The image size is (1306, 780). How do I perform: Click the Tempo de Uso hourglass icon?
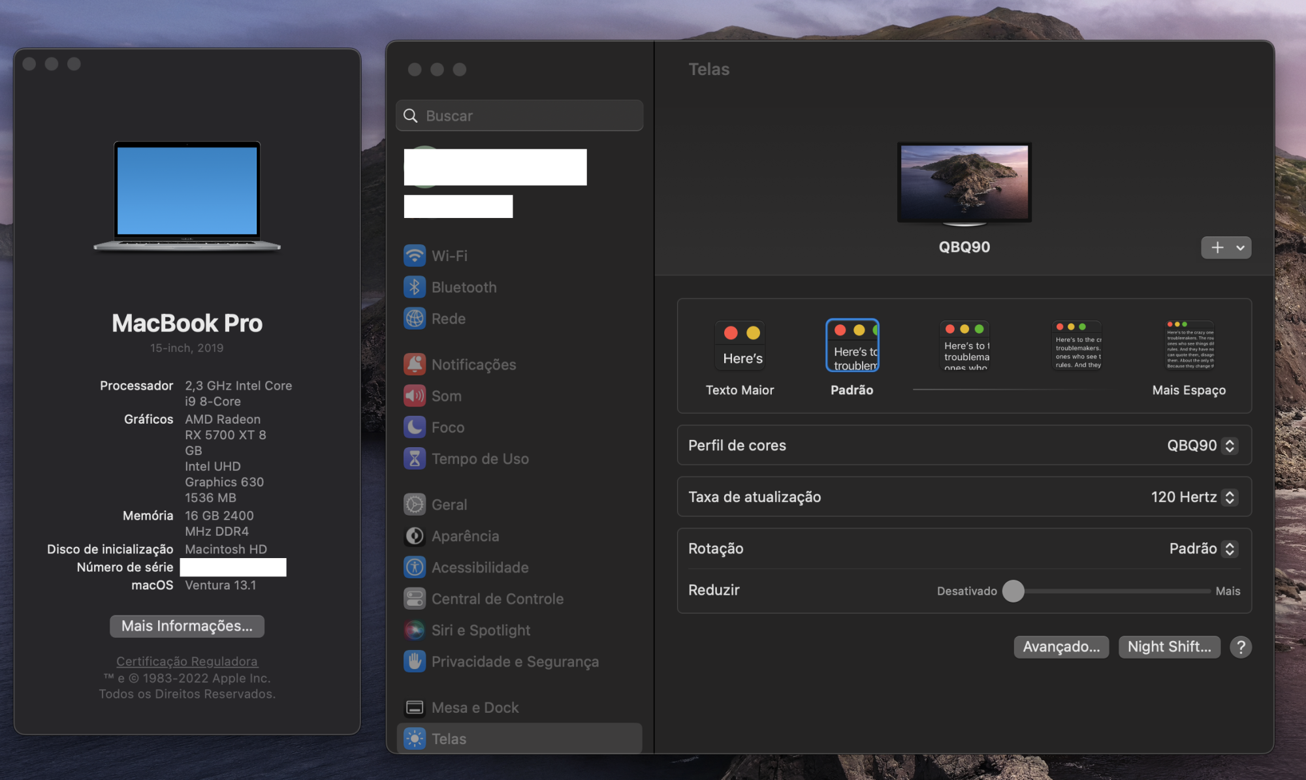(x=414, y=458)
